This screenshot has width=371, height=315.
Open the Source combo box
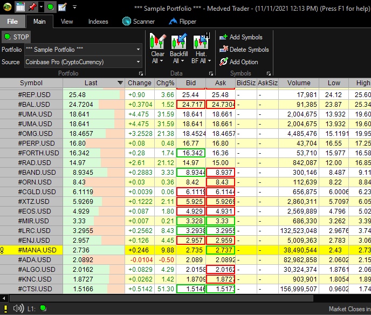click(x=83, y=62)
